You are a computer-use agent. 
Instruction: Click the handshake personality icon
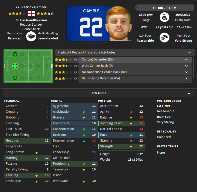[x=31, y=36]
